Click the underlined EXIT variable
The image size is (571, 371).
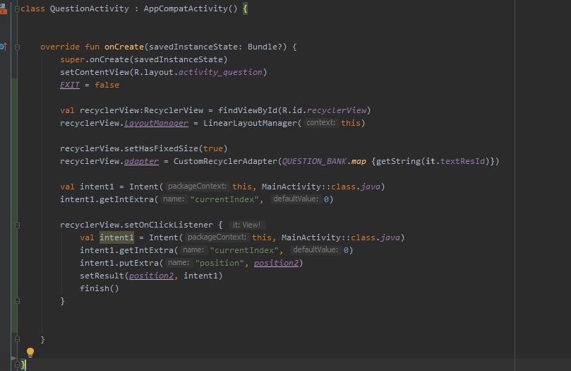(x=70, y=85)
